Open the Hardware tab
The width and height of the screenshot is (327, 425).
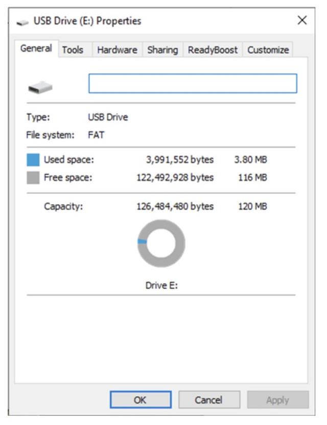pyautogui.click(x=117, y=50)
